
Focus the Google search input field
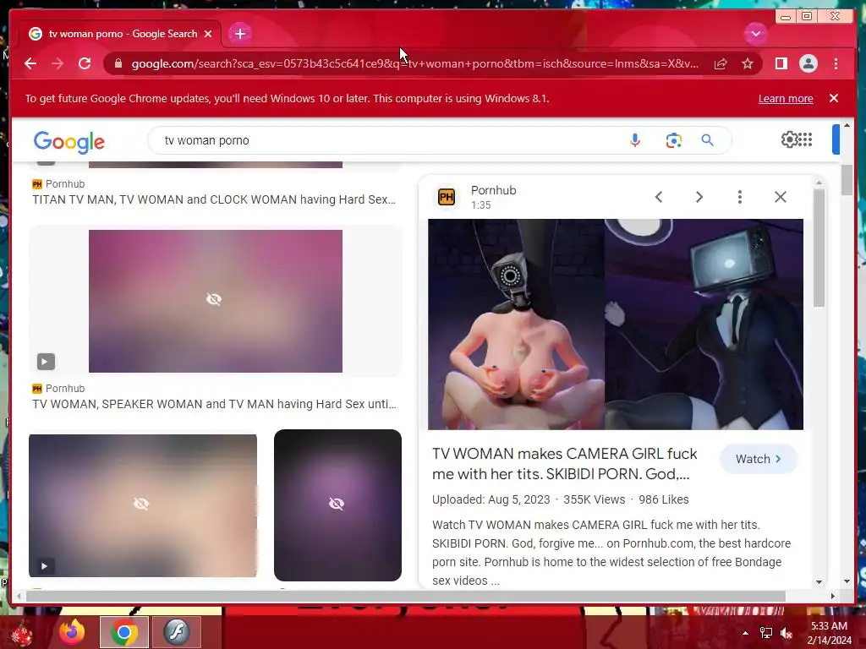386,140
